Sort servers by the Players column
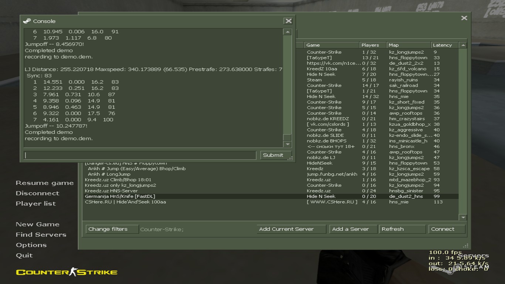 coord(373,45)
